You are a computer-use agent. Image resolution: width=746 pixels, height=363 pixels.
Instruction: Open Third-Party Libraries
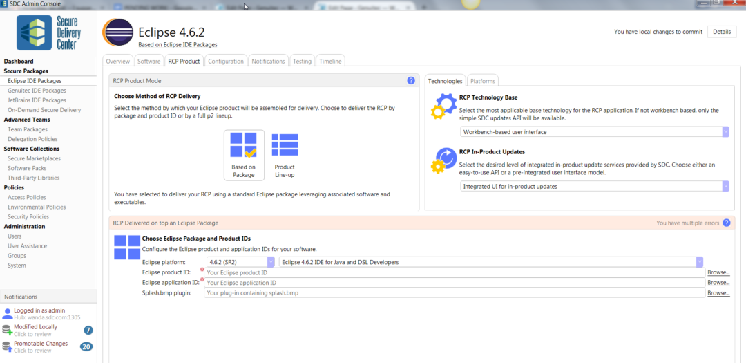click(x=34, y=178)
